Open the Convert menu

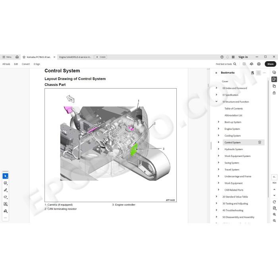pyautogui.click(x=26, y=64)
